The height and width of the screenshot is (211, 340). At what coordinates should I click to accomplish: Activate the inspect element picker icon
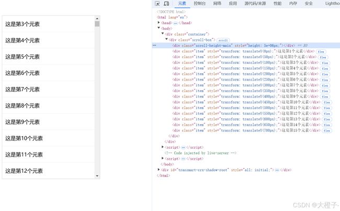tap(157, 4)
